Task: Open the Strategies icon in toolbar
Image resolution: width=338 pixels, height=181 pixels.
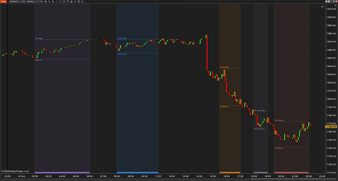Action: pyautogui.click(x=79, y=1)
